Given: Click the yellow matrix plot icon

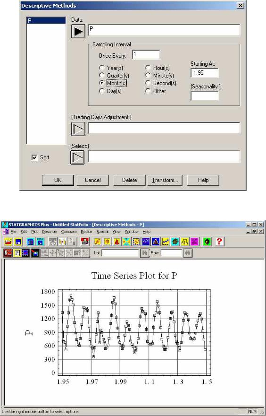Looking at the screenshot, I should (136, 242).
